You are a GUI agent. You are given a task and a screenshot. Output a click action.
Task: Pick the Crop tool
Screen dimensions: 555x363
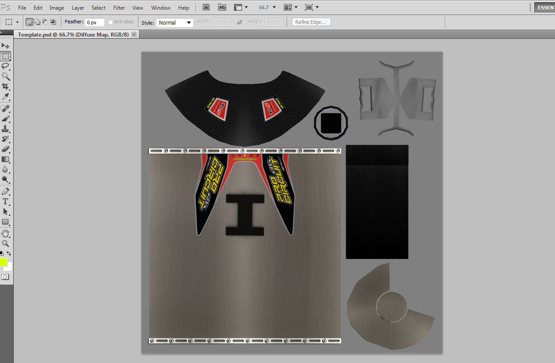(x=5, y=86)
